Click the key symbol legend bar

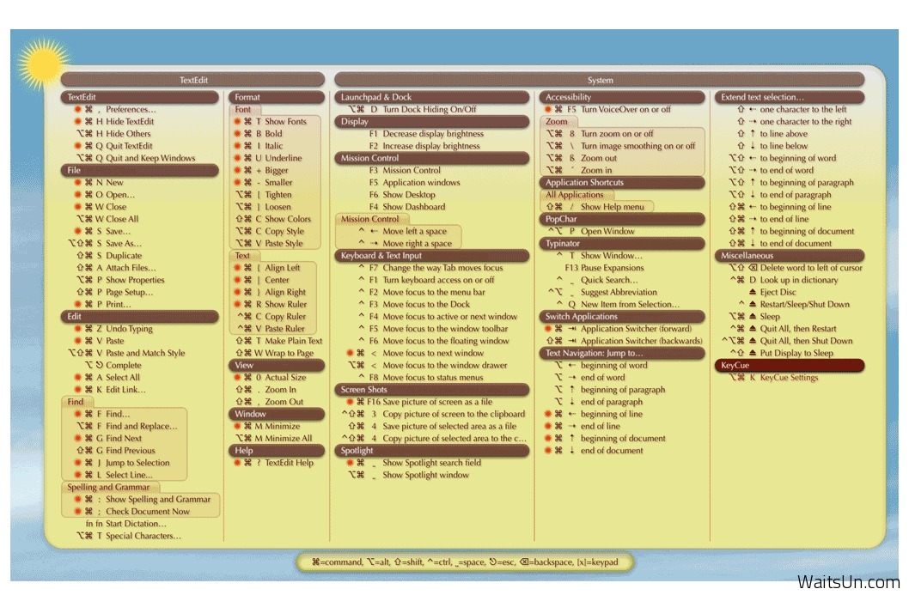468,562
